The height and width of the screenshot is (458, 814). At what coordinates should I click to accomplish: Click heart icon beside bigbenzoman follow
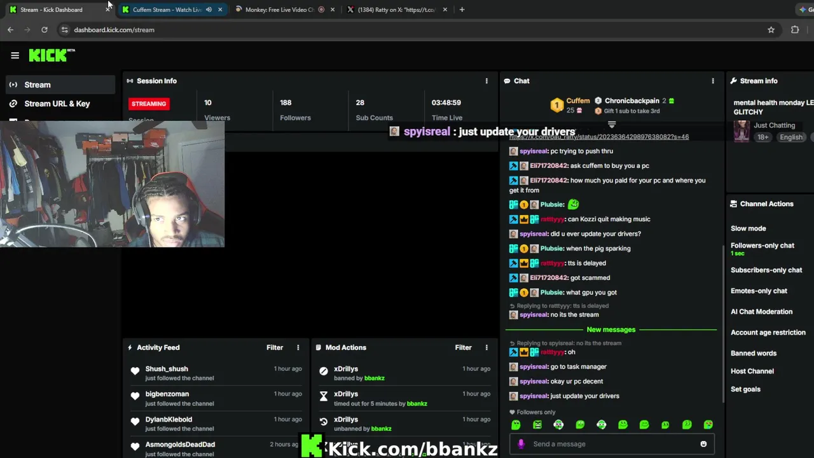pos(135,396)
